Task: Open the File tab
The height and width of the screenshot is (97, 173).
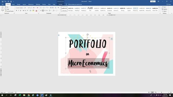Action: click(2, 4)
